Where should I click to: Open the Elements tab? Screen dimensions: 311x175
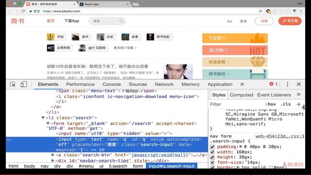(48, 84)
